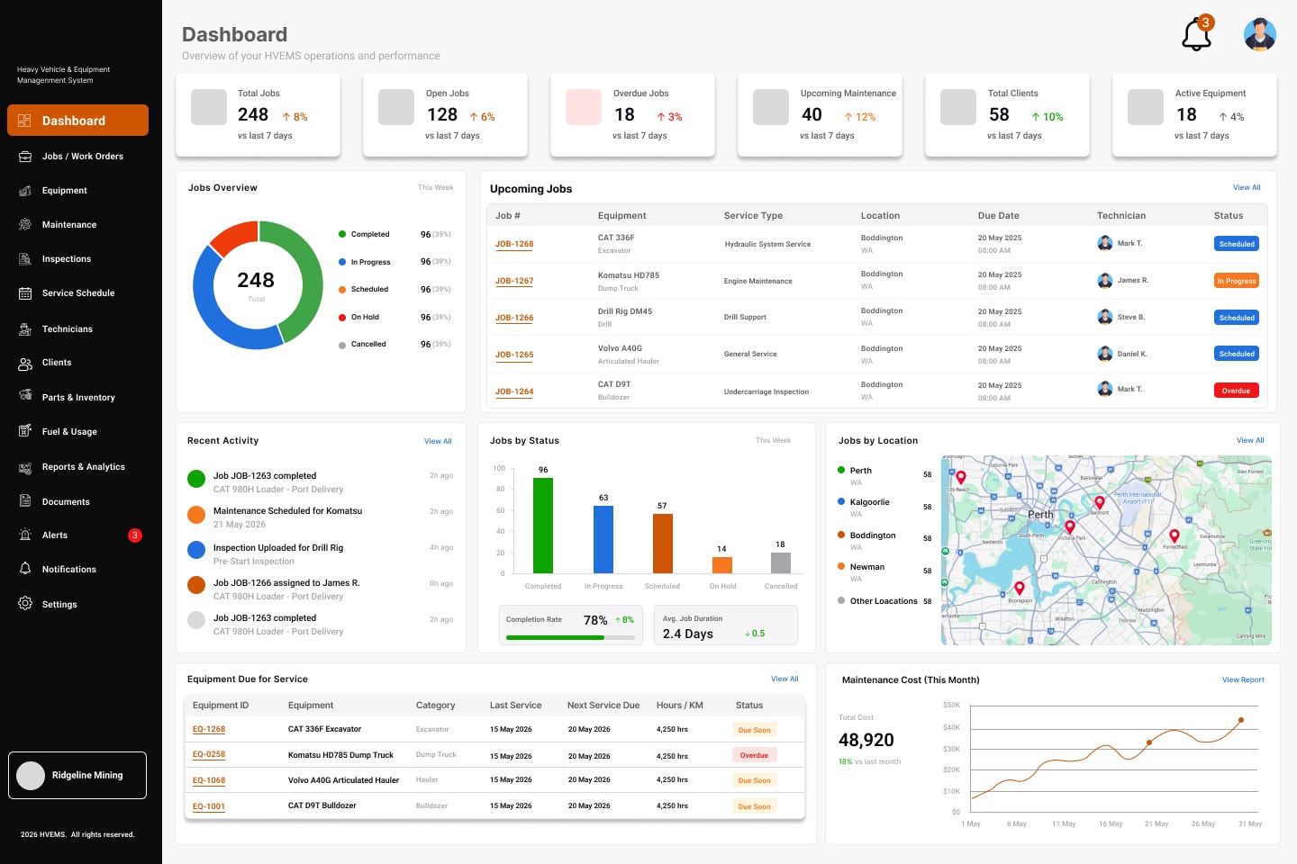Open job link JOB-1264

click(514, 391)
